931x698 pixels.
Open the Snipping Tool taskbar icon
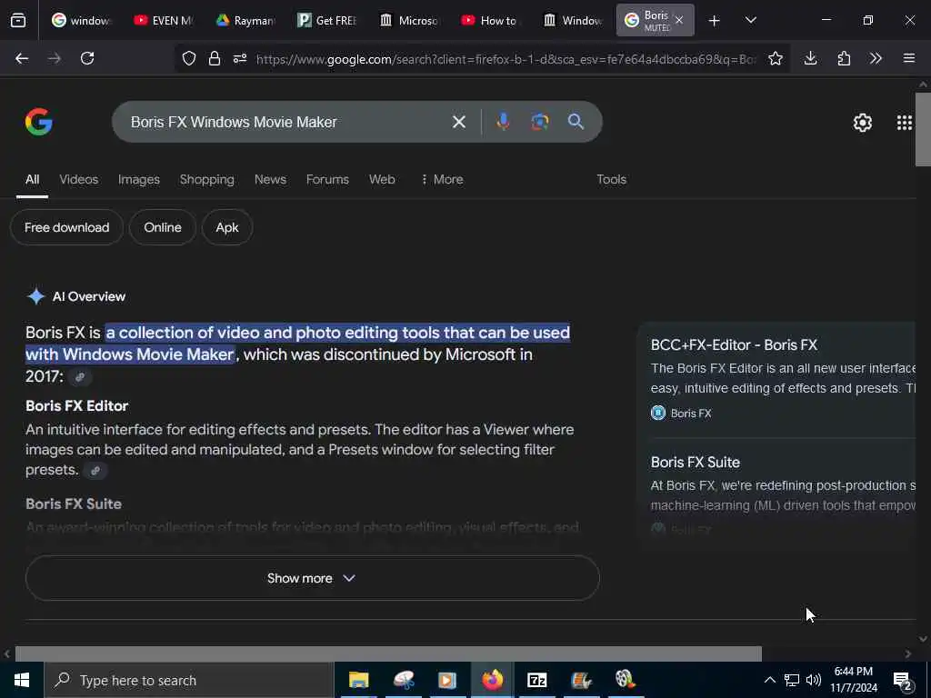(x=404, y=680)
